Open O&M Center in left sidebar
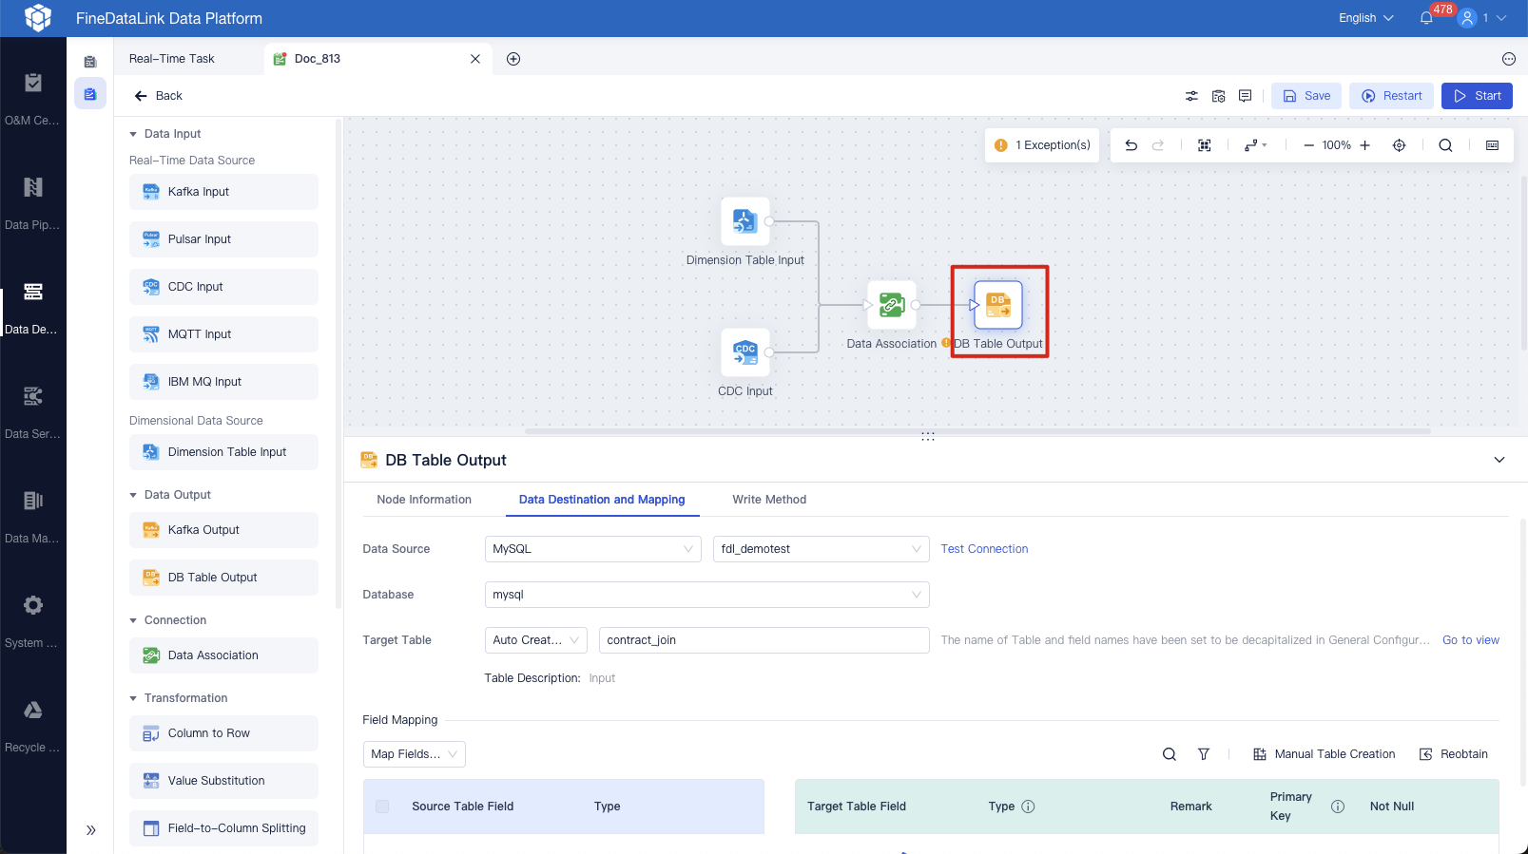Image resolution: width=1528 pixels, height=854 pixels. (x=32, y=99)
